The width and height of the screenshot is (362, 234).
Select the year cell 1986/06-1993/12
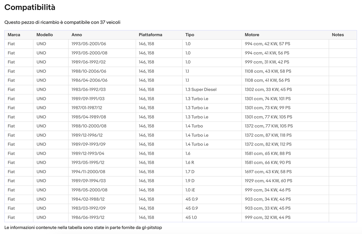88,217
